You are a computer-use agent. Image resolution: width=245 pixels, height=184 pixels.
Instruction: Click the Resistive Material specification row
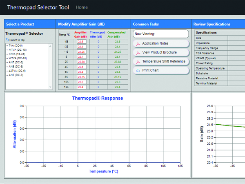pos(220,79)
